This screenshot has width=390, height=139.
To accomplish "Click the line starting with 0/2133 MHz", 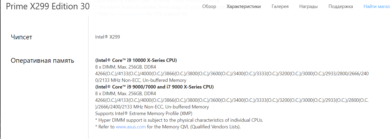I will (141, 80).
